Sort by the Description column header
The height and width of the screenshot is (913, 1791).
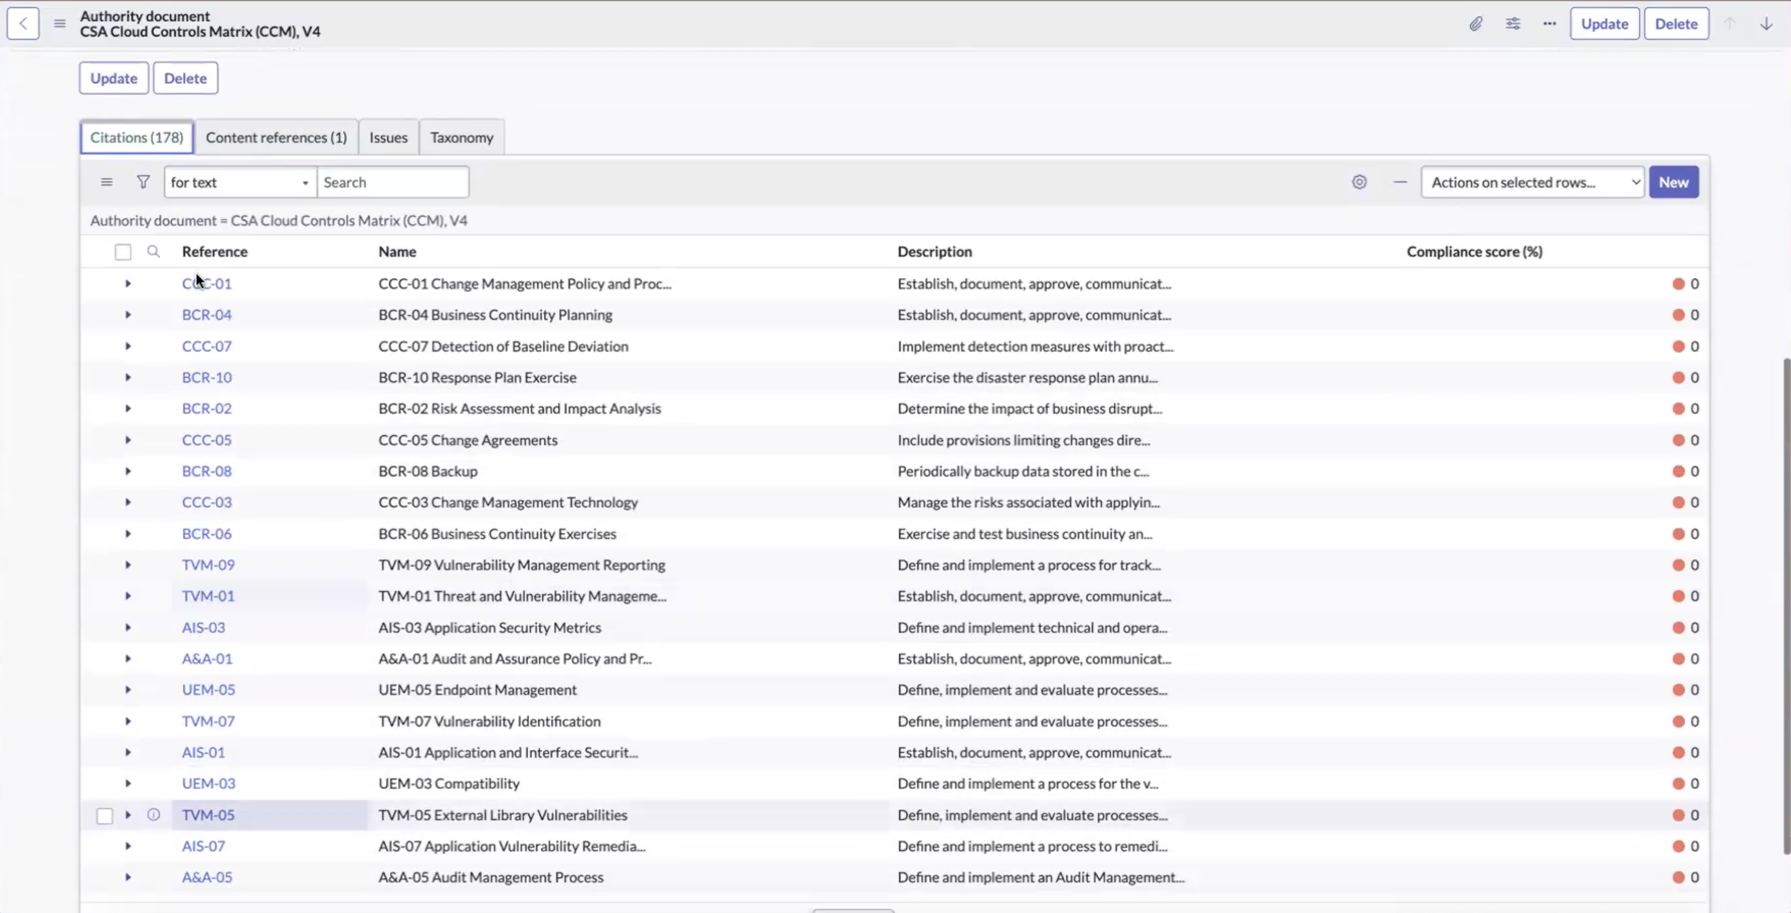[935, 251]
